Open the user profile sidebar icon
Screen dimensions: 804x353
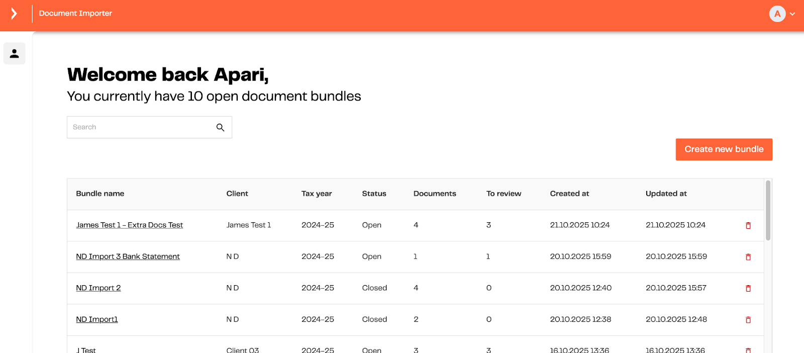[15, 53]
